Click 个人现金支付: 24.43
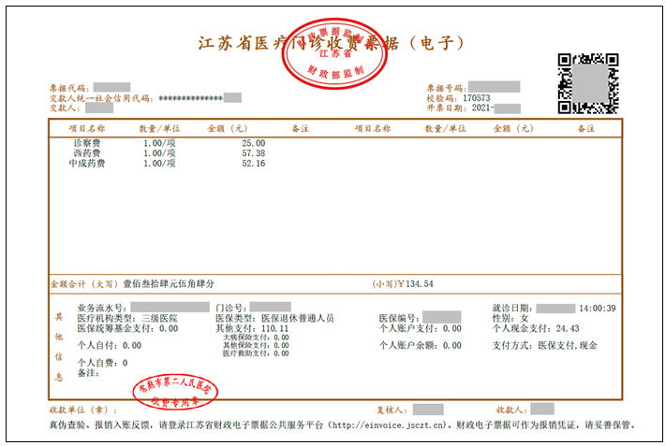The height and width of the screenshot is (446, 666). pyautogui.click(x=536, y=328)
